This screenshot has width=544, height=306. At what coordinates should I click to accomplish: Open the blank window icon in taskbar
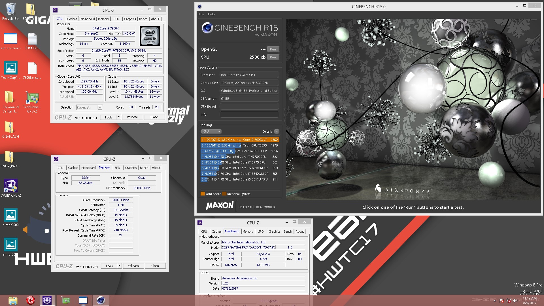pyautogui.click(x=83, y=300)
